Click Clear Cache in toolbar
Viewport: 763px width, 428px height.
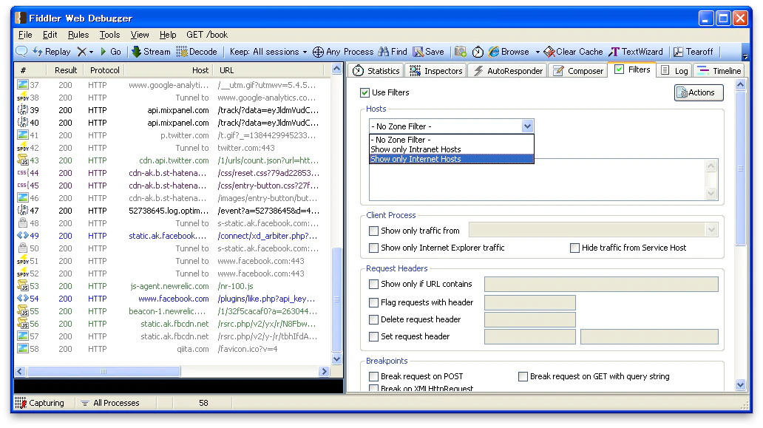(x=573, y=52)
